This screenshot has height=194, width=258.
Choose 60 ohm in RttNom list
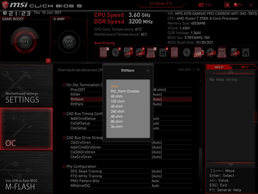point(117,96)
